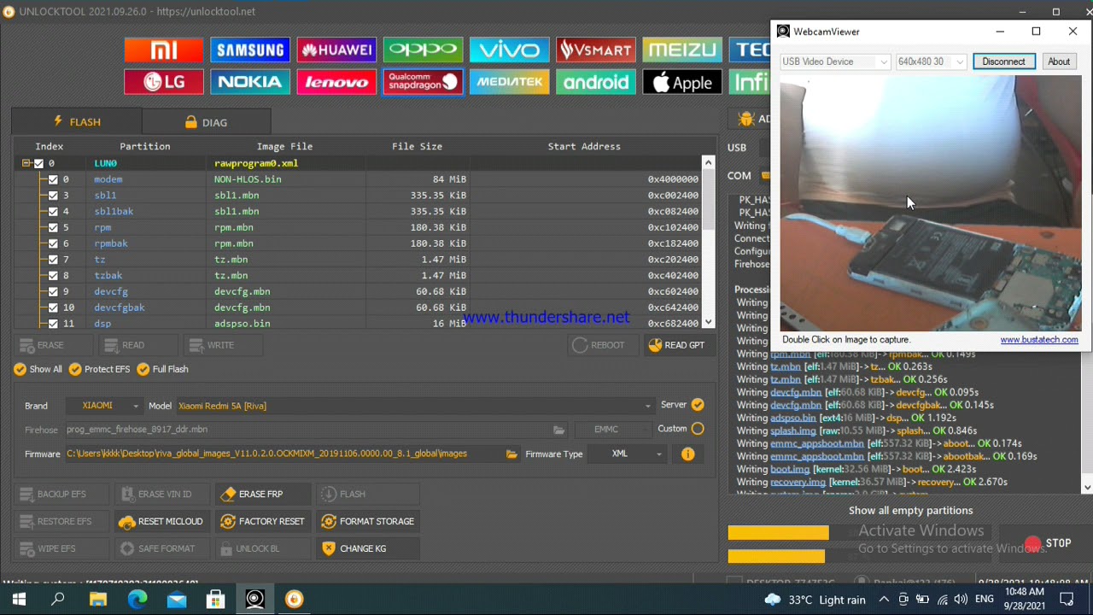Screen dimensions: 1093x615
Task: Pick the Vivo brand logo
Action: (x=509, y=50)
